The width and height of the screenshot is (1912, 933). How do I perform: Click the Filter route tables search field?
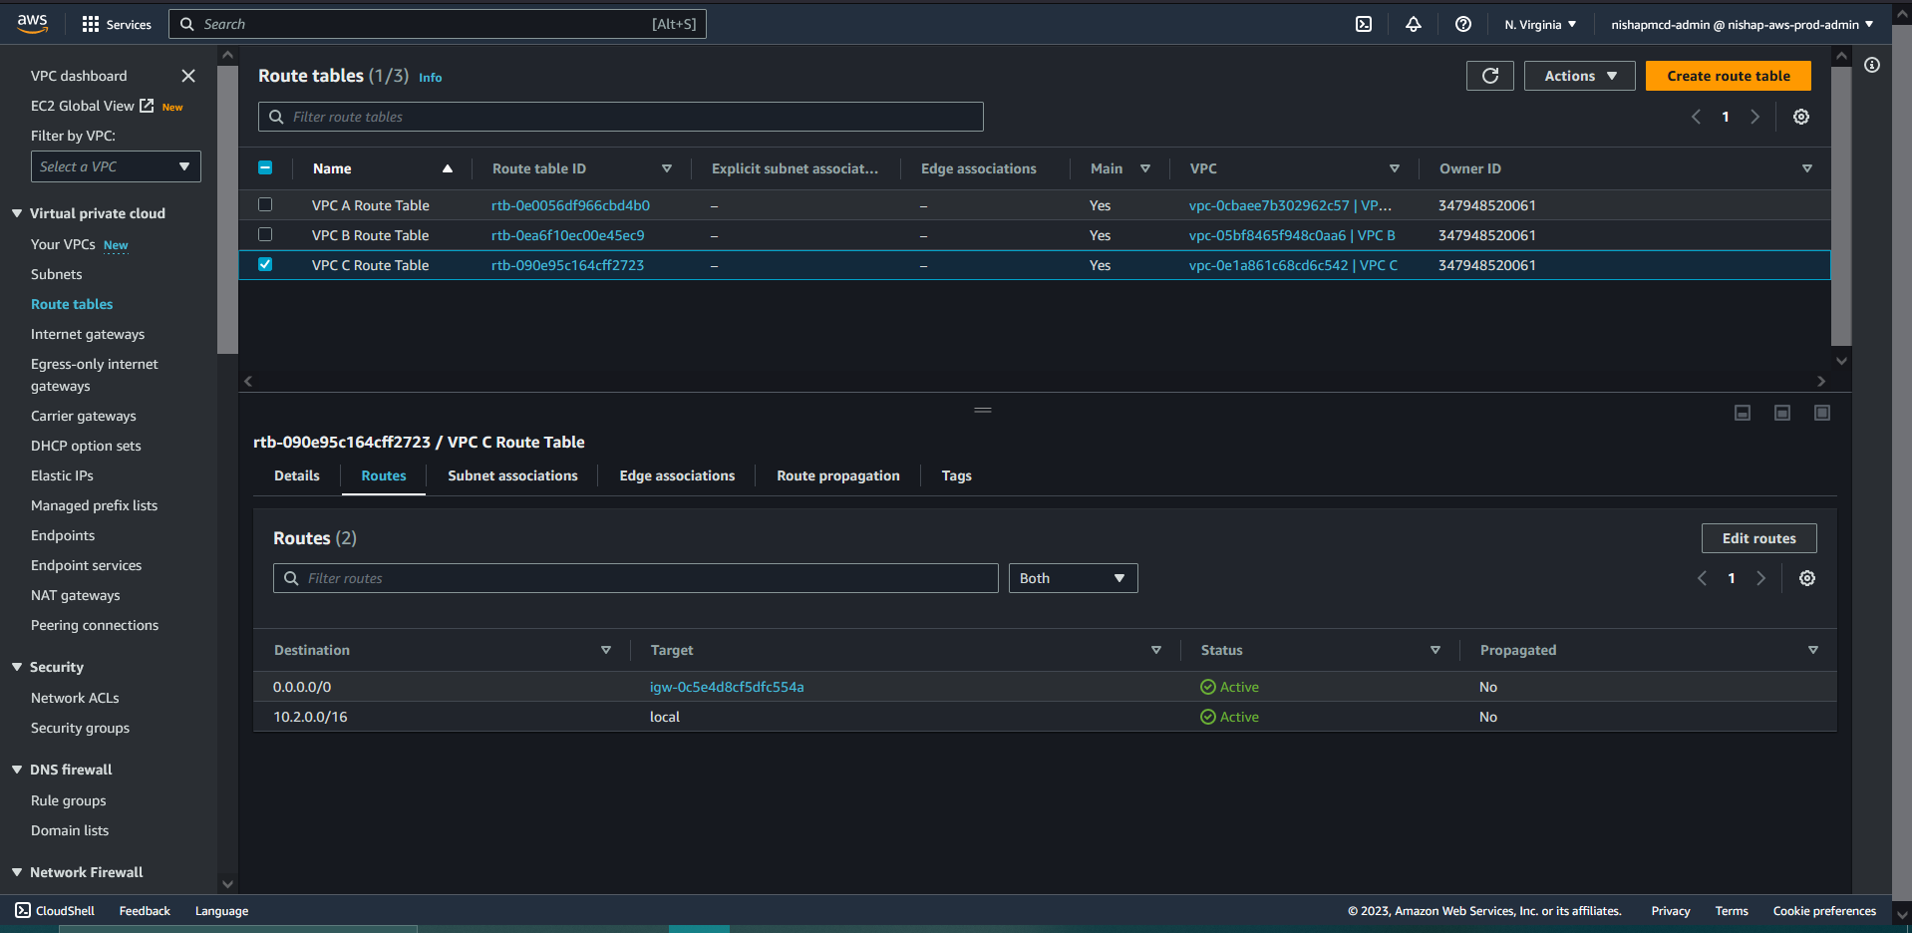(620, 117)
